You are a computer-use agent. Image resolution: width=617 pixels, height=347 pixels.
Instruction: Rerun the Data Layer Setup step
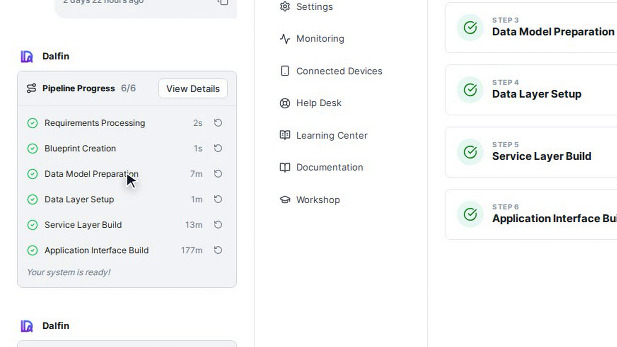pos(218,199)
